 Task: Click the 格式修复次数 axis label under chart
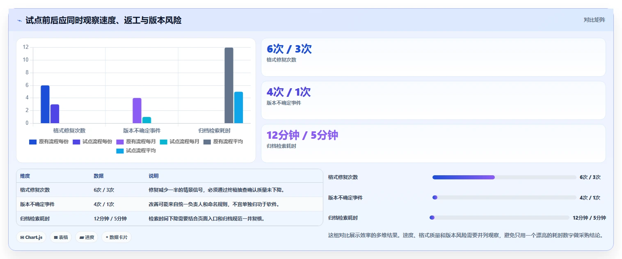[x=69, y=131]
